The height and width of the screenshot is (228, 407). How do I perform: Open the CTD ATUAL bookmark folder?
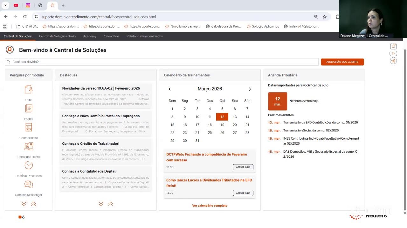(x=27, y=26)
